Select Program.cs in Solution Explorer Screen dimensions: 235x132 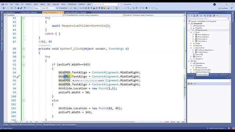[x=199, y=59]
